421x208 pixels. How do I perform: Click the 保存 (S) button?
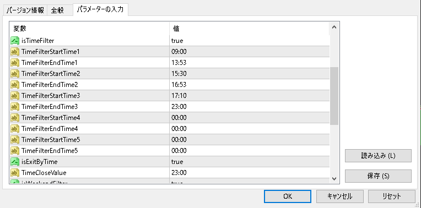(x=378, y=176)
